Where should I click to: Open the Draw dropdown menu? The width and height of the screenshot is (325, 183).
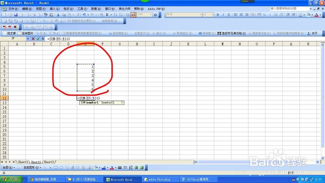coord(8,167)
